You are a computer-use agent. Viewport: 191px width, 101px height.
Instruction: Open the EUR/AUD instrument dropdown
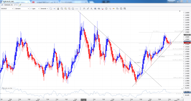tap(7, 9)
